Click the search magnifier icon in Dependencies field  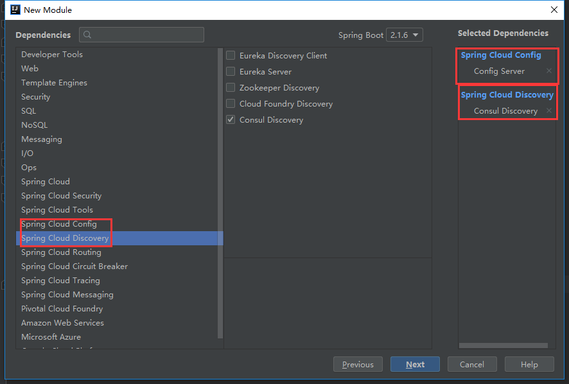(87, 35)
